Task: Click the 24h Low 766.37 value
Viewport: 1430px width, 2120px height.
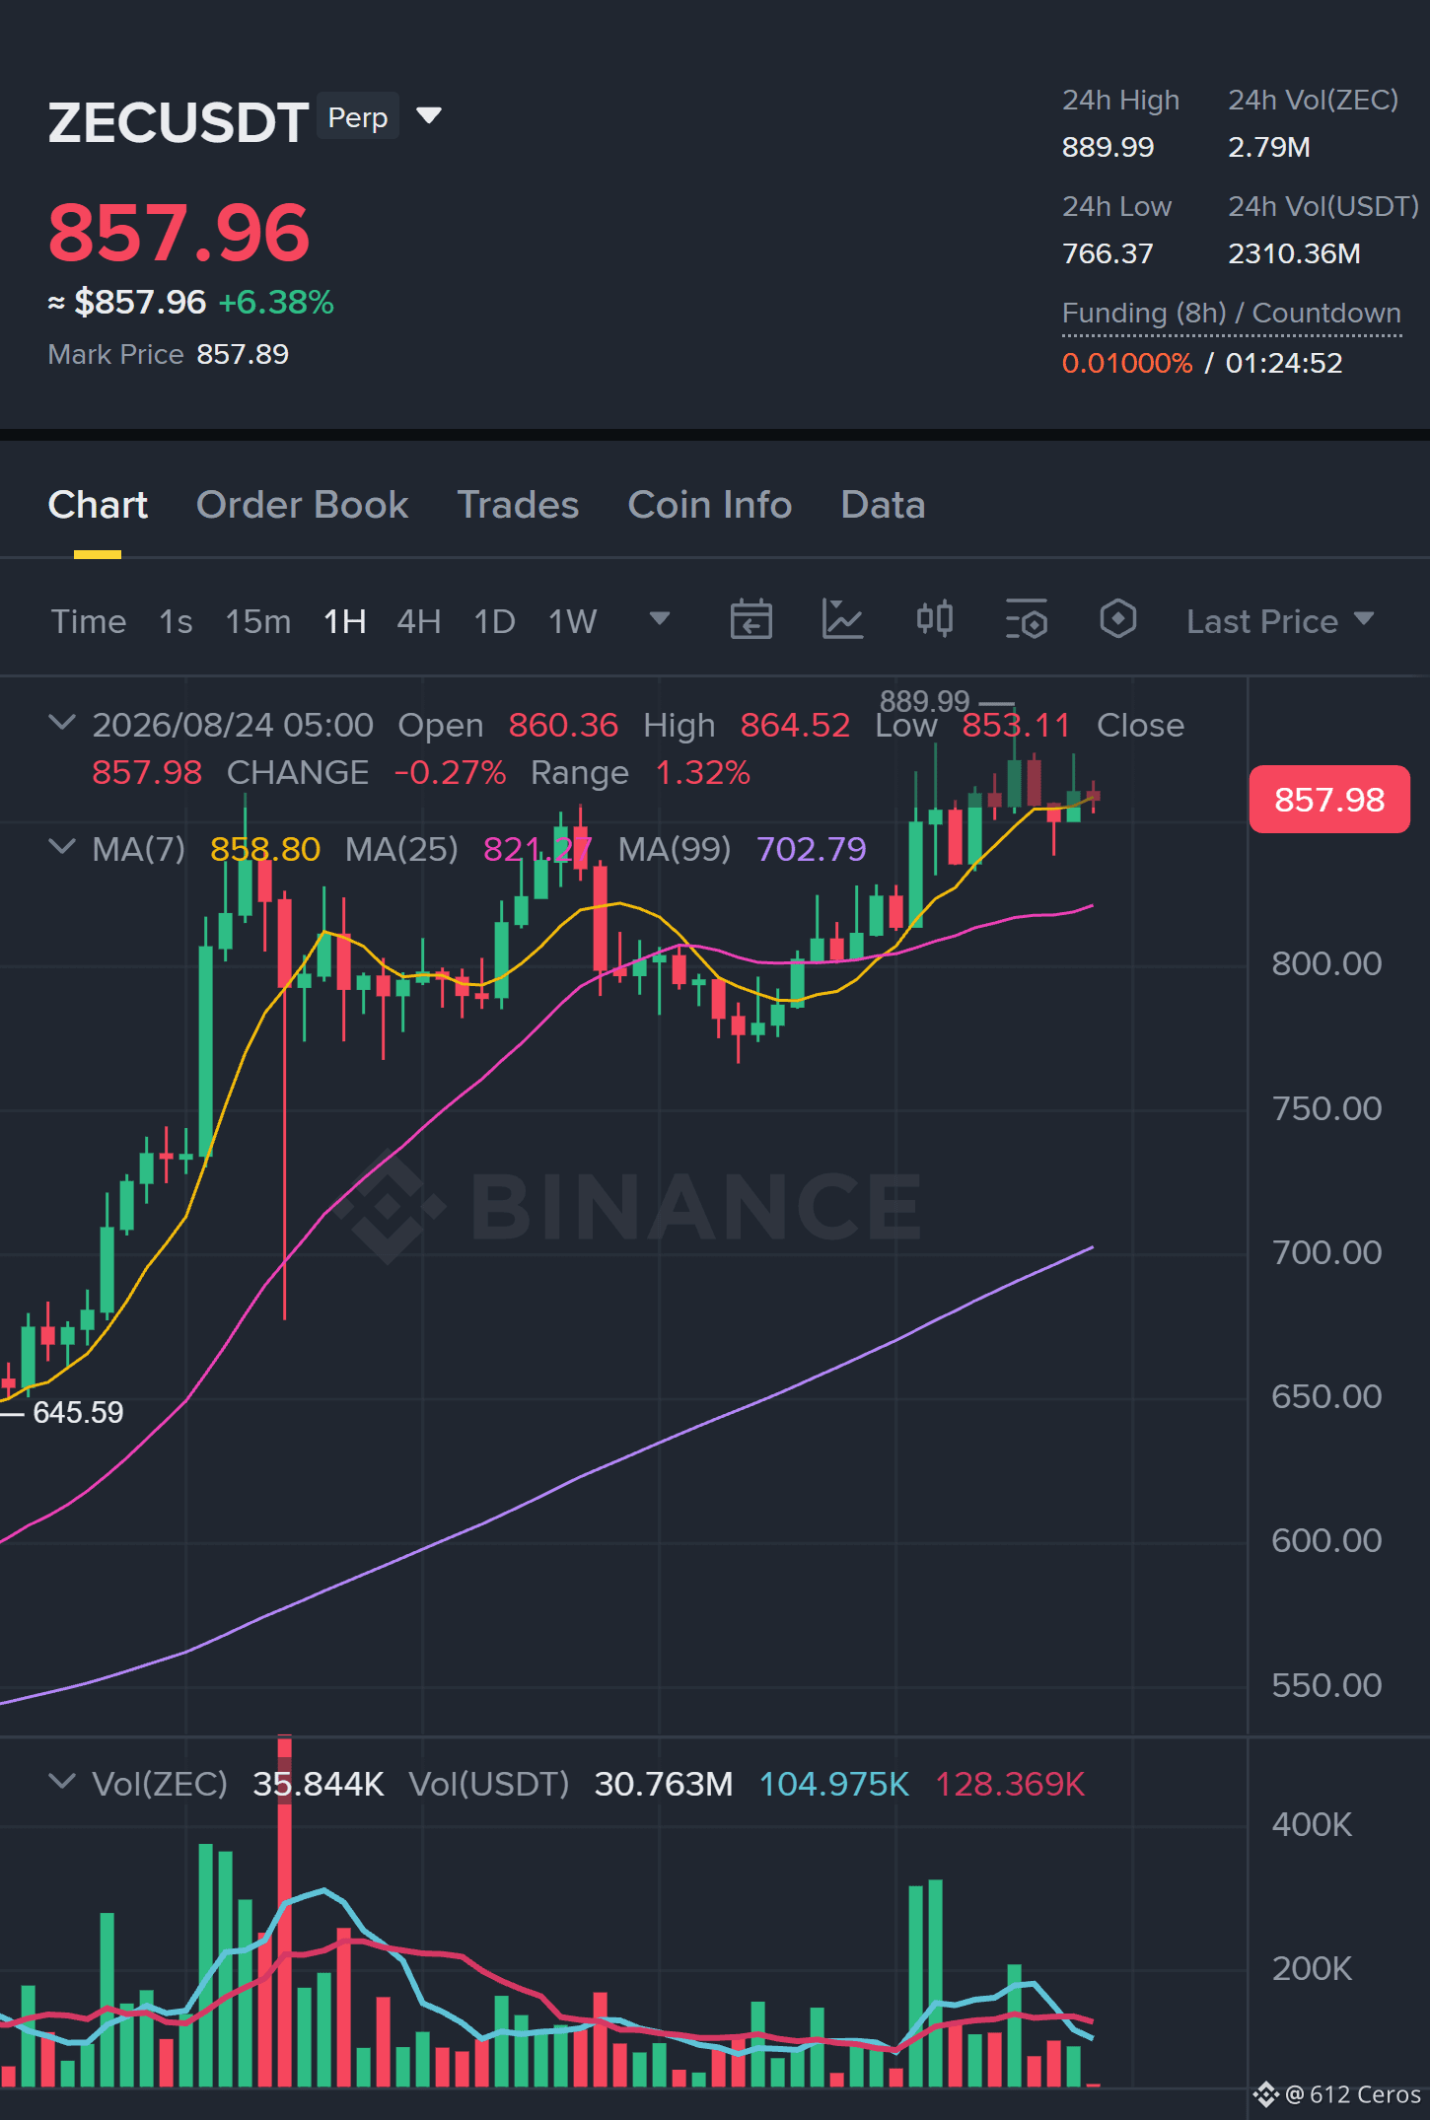Action: click(x=1108, y=253)
